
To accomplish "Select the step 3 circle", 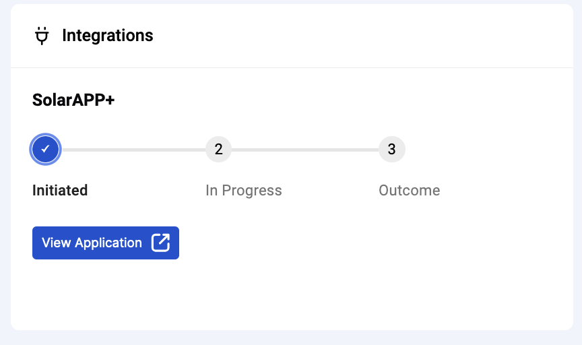I will (x=392, y=150).
